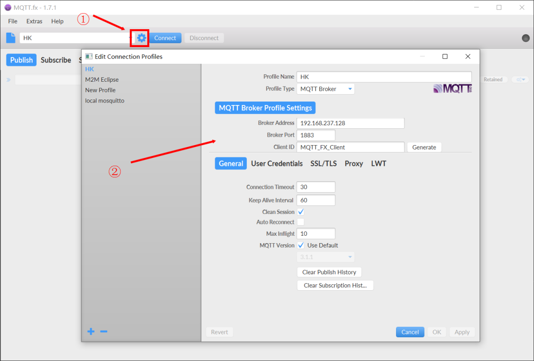534x361 pixels.
Task: Toggle the Clean Session checkbox
Action: [x=301, y=211]
